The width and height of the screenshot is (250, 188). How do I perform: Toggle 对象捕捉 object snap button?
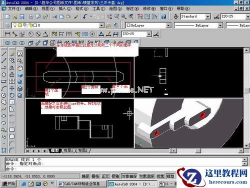pyautogui.click(x=129, y=176)
